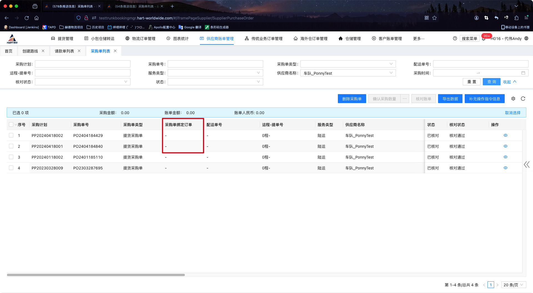Select checkbox for row PP20240418002
This screenshot has height=293, width=533.
point(11,136)
